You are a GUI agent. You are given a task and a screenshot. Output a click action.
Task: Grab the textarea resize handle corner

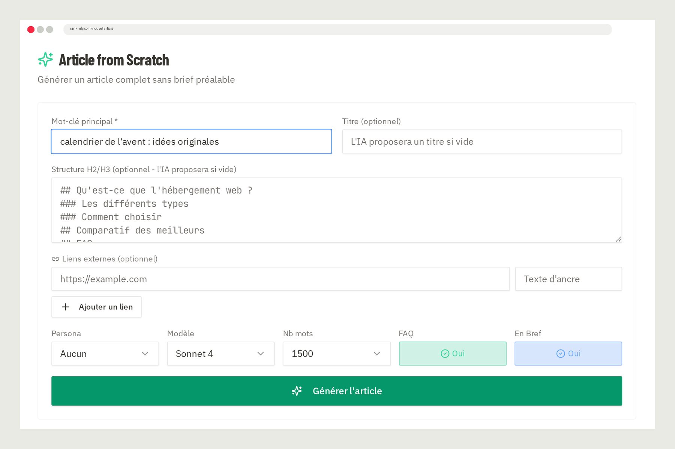(x=618, y=239)
